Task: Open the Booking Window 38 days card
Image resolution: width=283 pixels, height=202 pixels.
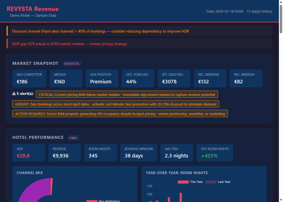Action: coord(139,153)
